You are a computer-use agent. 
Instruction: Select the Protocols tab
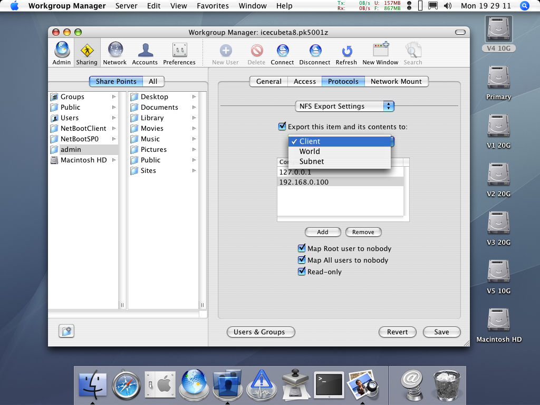343,82
